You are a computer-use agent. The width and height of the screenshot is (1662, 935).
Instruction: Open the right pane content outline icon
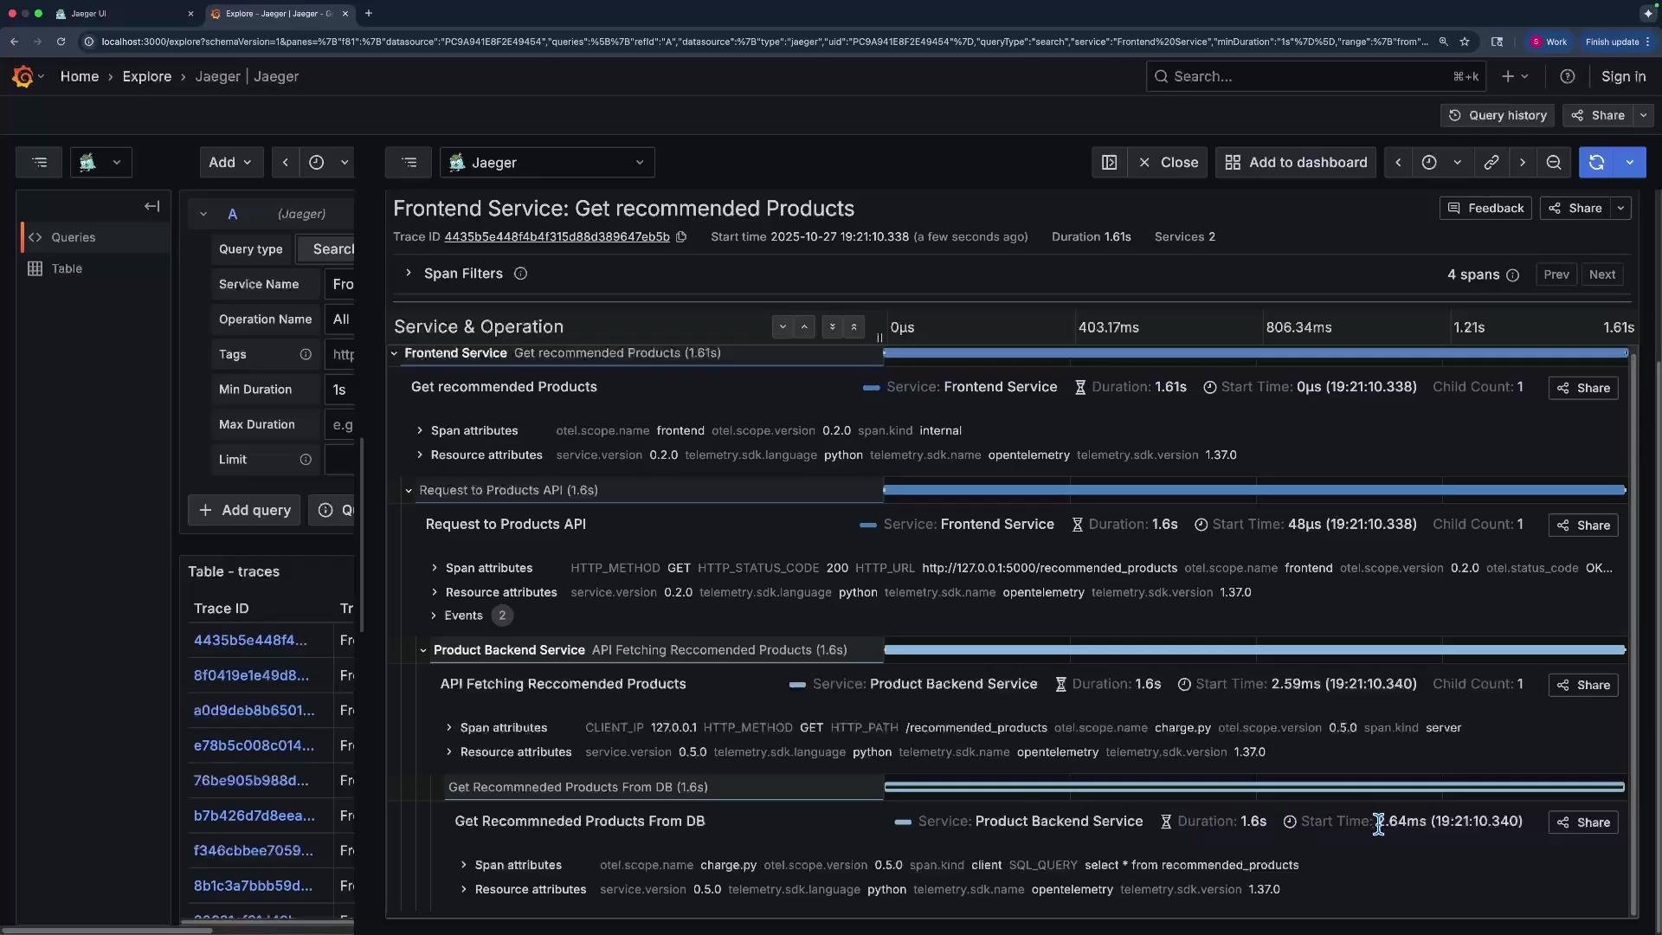409,163
